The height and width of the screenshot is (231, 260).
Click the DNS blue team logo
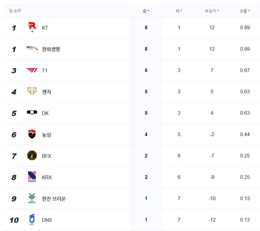(x=32, y=219)
